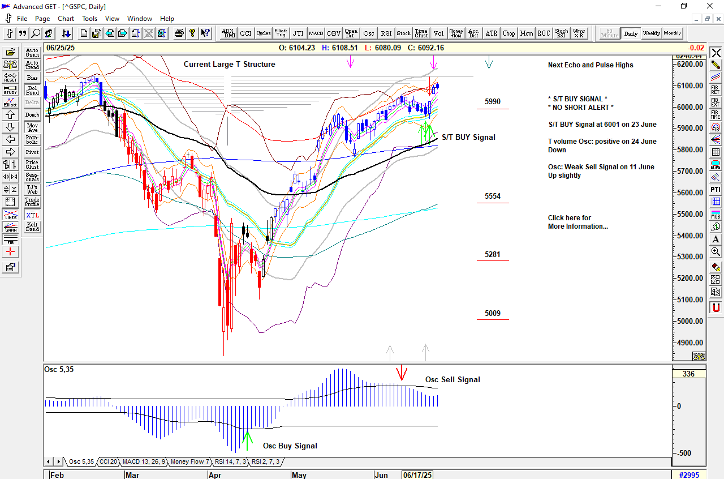Screen dimensions: 724x479
Task: Open the GANN drawing tool
Action: point(10,228)
